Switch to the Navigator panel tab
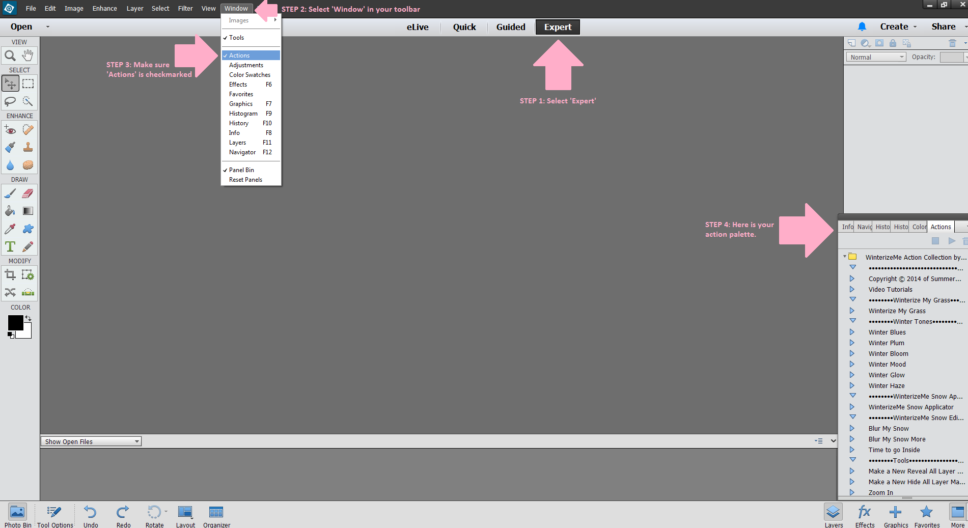The width and height of the screenshot is (968, 528). pos(864,227)
